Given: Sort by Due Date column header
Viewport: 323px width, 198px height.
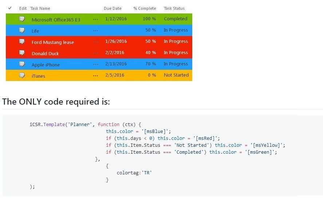Looking at the screenshot, I should pos(113,8).
